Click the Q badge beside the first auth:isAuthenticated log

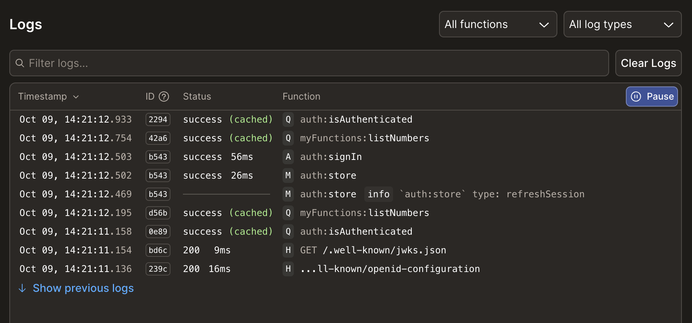[288, 119]
